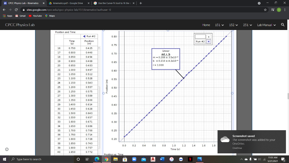This screenshot has width=289, height=163.
Task: Click Home in the Physics Lab navbar
Action: (x=206, y=25)
